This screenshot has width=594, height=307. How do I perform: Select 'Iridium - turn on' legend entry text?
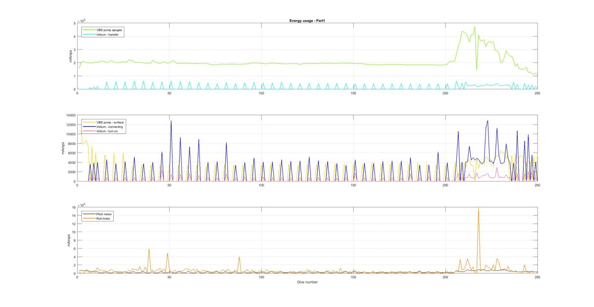[108, 131]
